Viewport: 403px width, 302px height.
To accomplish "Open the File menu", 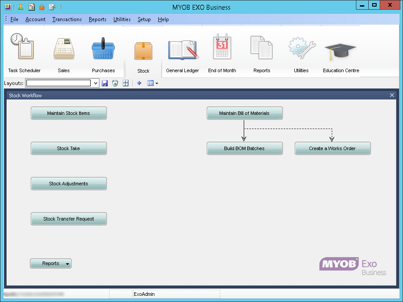I will (x=15, y=19).
